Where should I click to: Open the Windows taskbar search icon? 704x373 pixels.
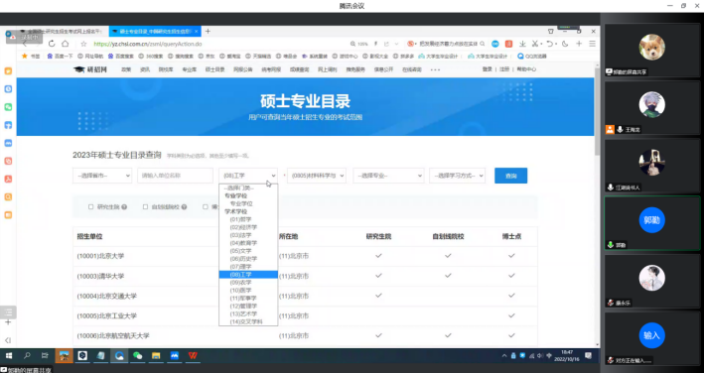(x=27, y=355)
